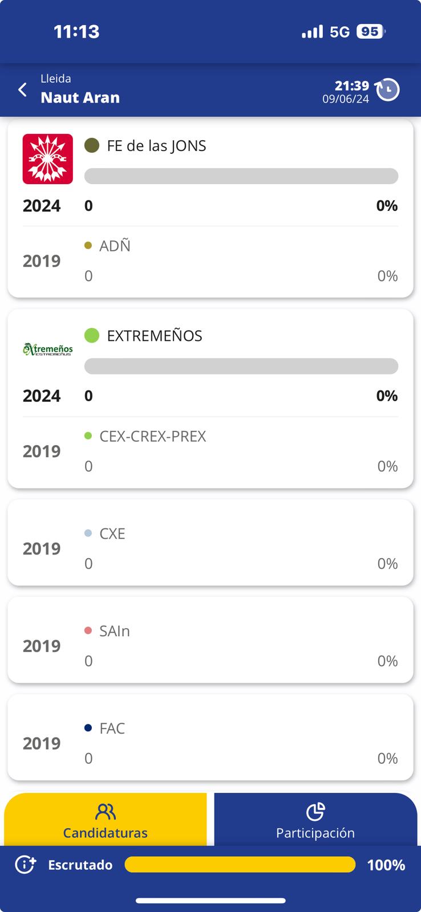The image size is (421, 912).
Task: Tap the FE de las JONS party logo
Action: pos(48,159)
